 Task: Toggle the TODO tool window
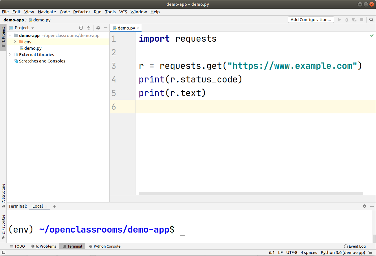pos(17,246)
